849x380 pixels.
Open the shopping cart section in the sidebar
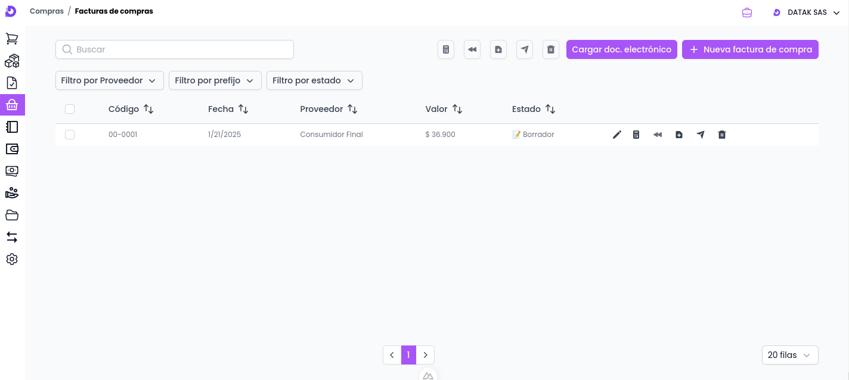click(x=12, y=39)
